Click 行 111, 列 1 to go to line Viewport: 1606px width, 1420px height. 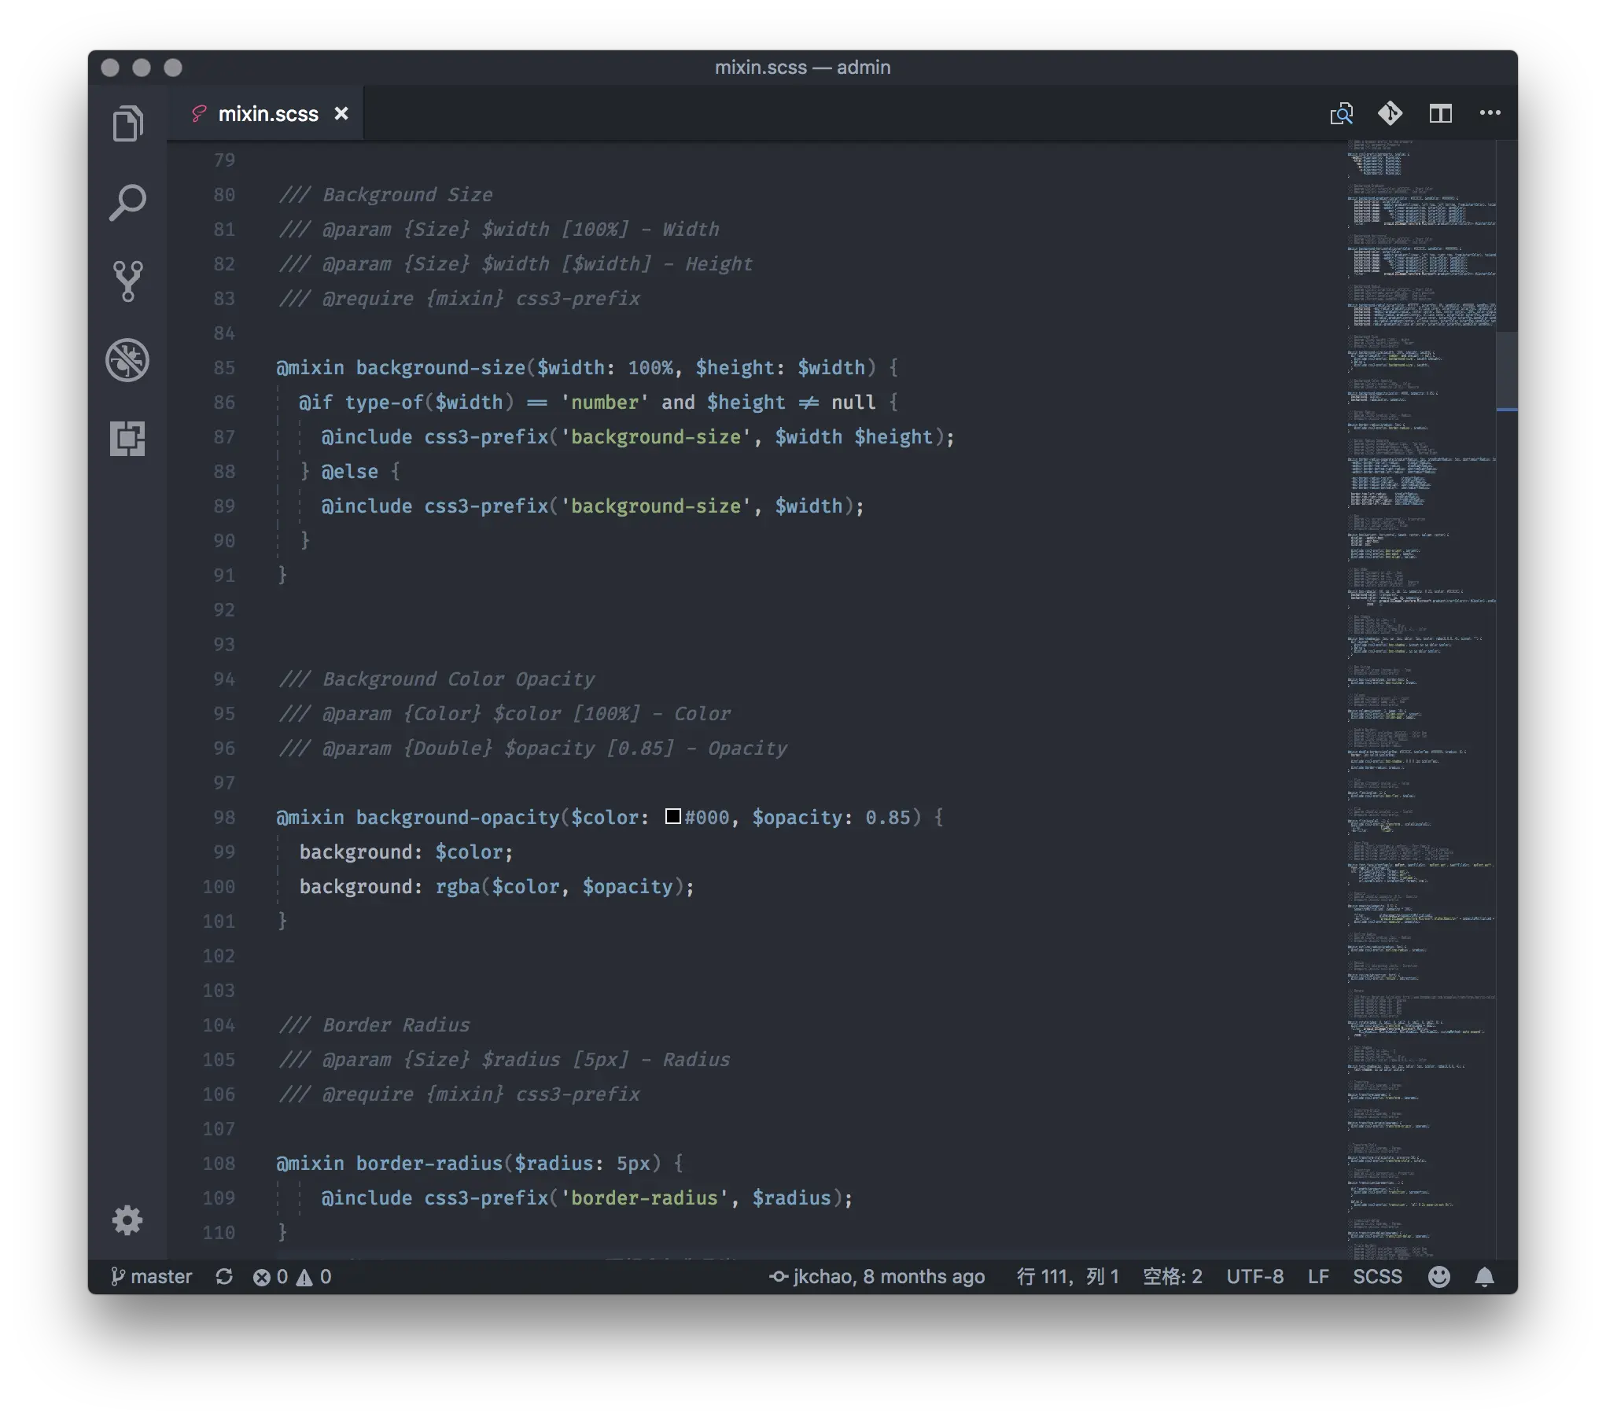(x=1067, y=1276)
